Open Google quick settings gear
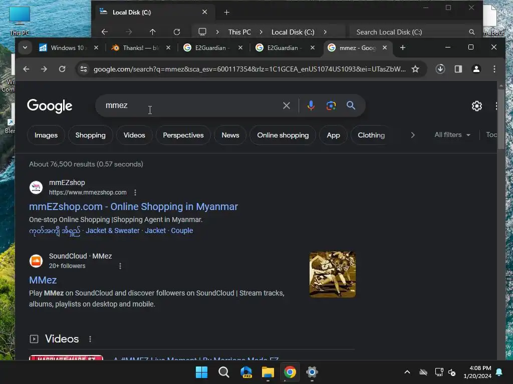The height and width of the screenshot is (384, 513). click(x=477, y=106)
